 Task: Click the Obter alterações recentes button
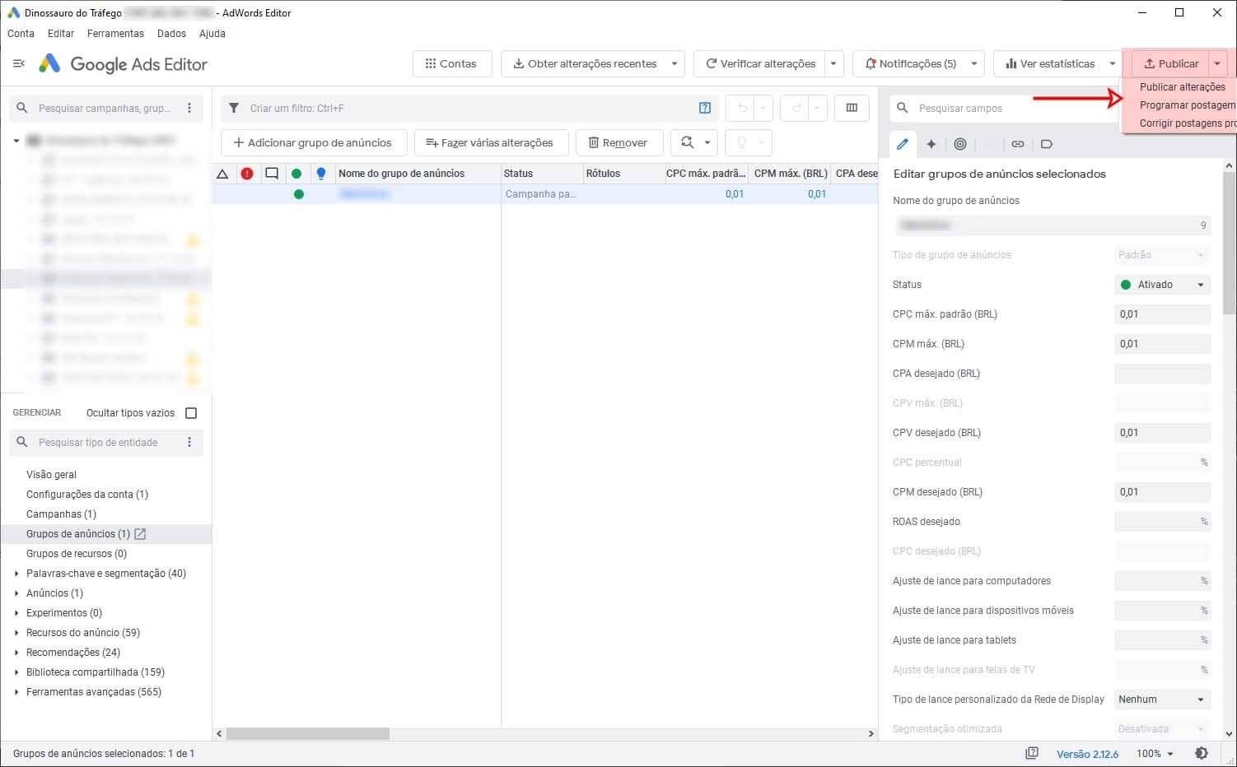(x=584, y=63)
